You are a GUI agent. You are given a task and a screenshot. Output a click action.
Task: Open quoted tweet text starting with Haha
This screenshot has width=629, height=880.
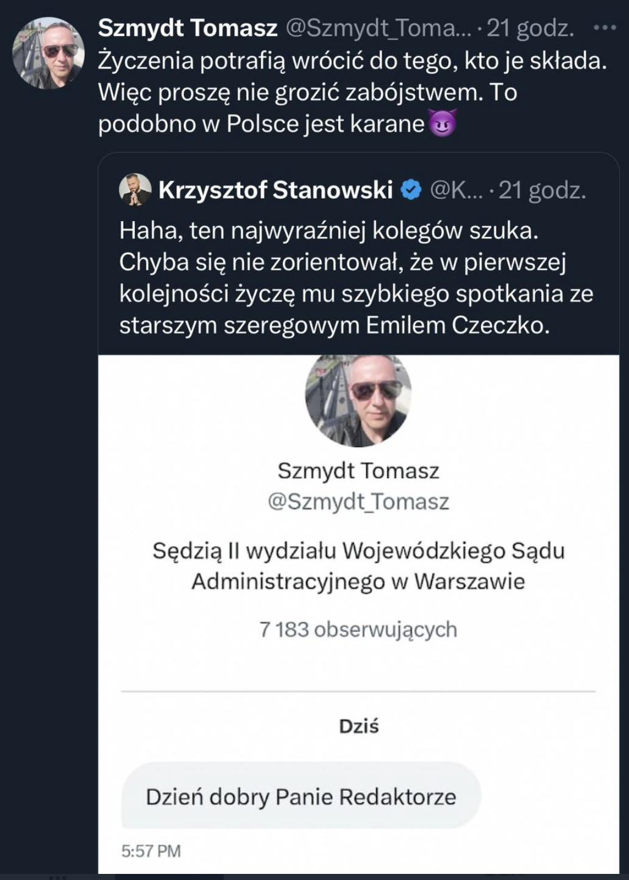[356, 278]
